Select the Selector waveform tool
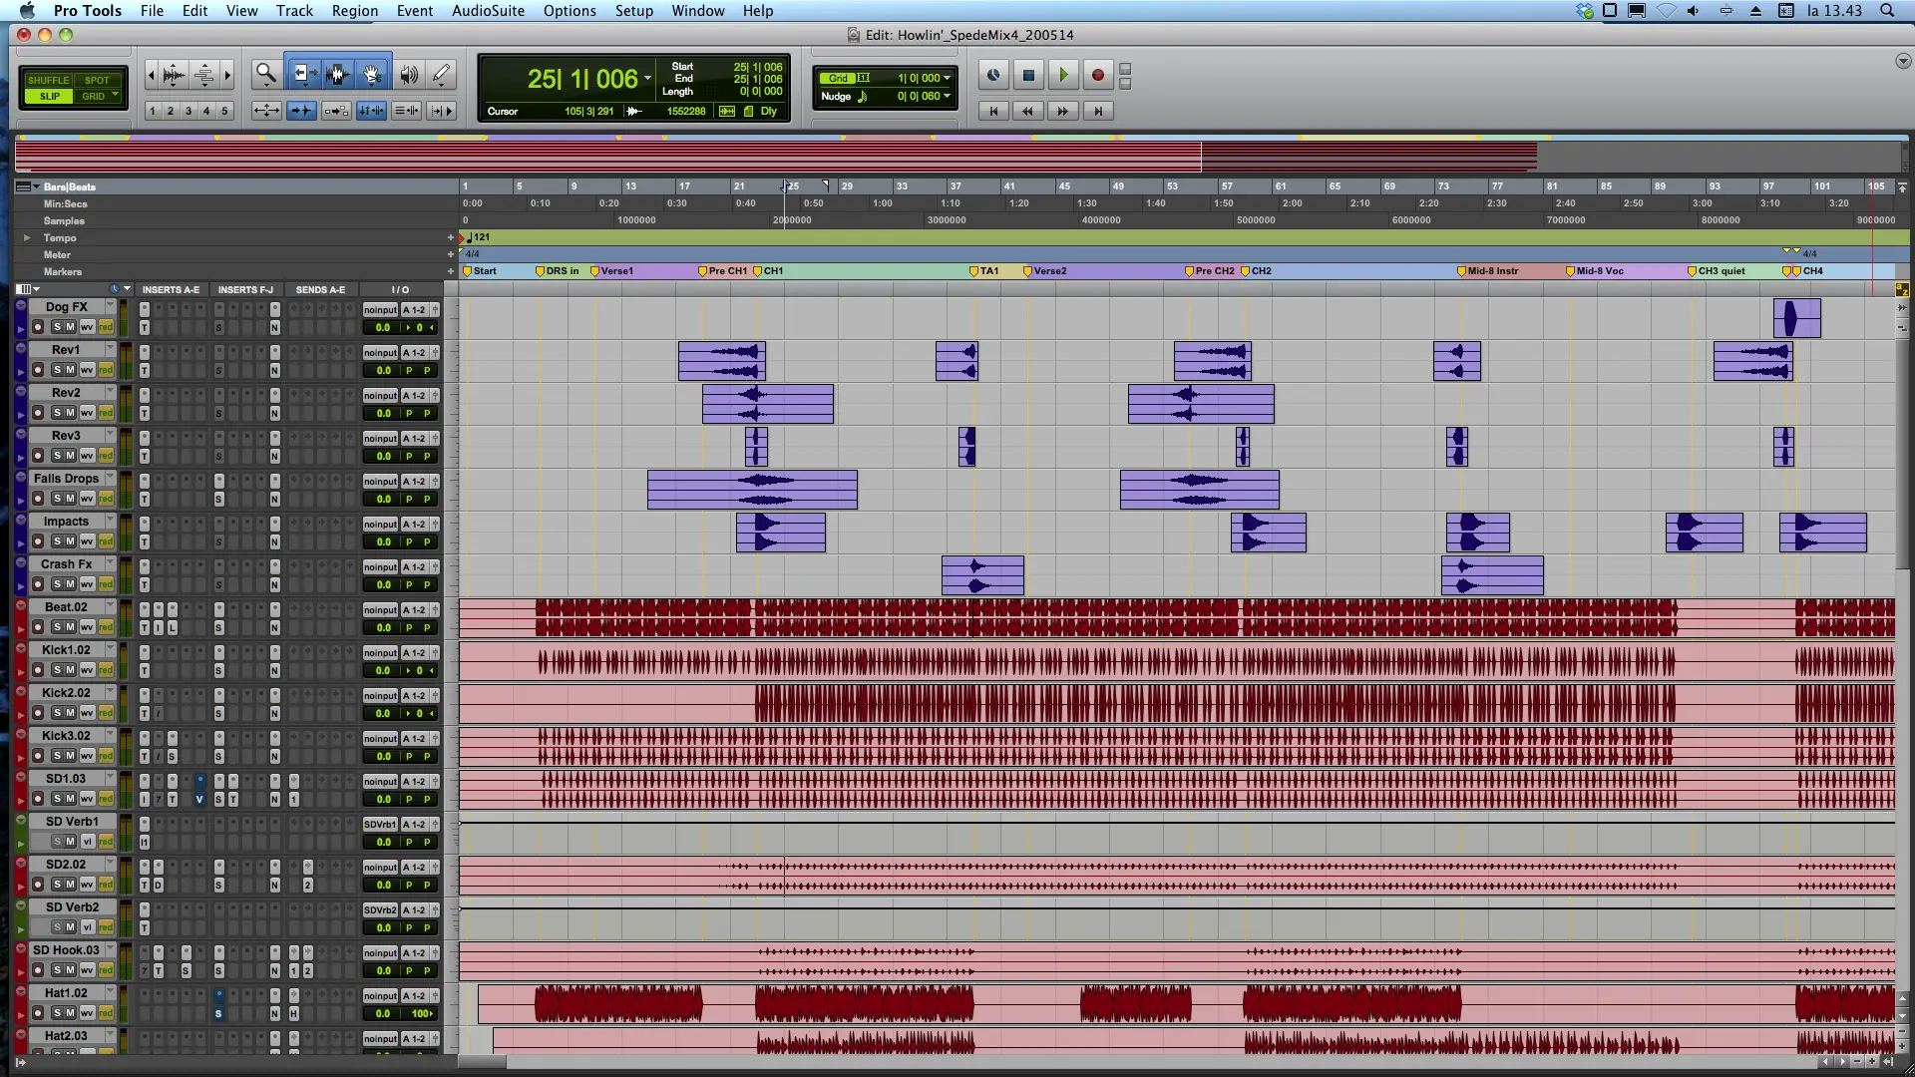 coord(337,74)
